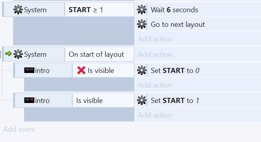Click the red X inverted icon on Is visible
Viewport: 261px width, 142px height.
(x=81, y=70)
